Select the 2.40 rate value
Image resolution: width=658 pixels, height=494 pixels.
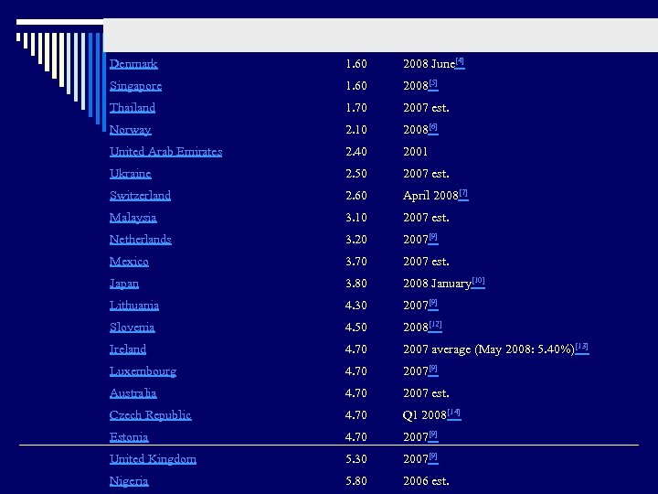[356, 152]
